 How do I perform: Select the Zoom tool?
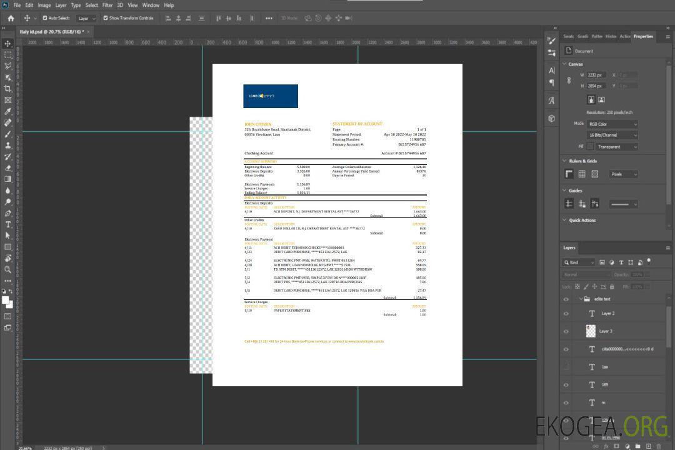[8, 269]
